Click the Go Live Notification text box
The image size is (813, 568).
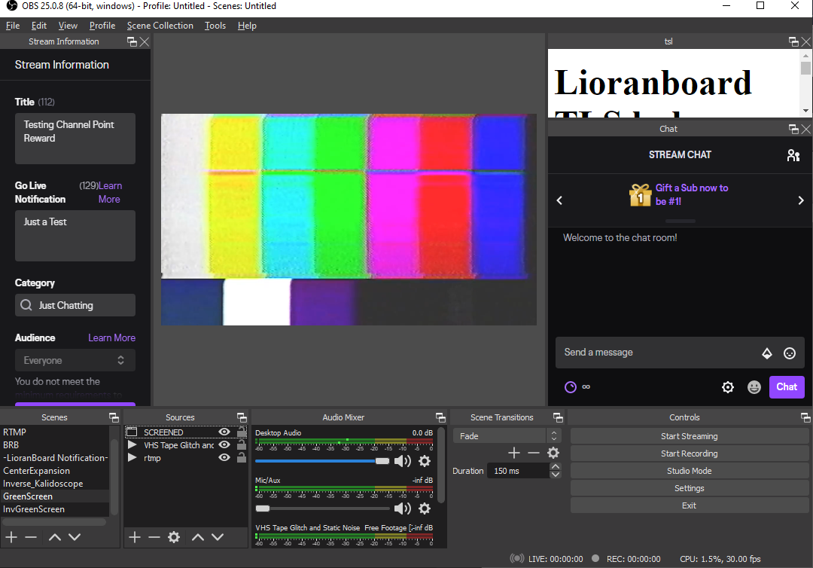pos(75,236)
